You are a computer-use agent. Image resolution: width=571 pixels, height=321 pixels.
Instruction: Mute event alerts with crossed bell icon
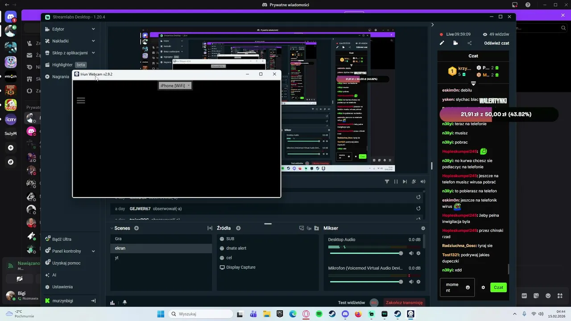414,181
